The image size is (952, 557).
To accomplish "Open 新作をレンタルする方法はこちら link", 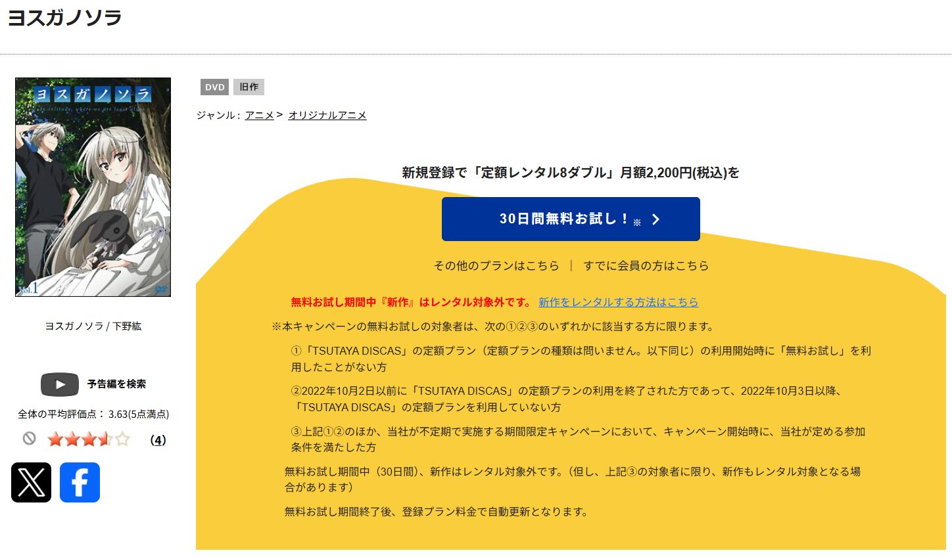I will [x=619, y=302].
